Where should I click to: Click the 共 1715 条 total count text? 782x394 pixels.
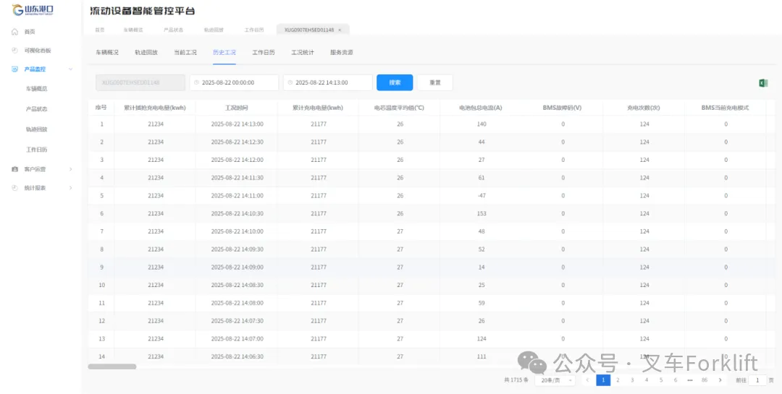pos(516,380)
